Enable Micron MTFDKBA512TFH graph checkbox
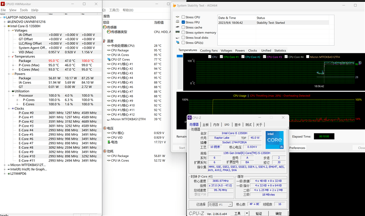The image size is (365, 216). [308, 57]
